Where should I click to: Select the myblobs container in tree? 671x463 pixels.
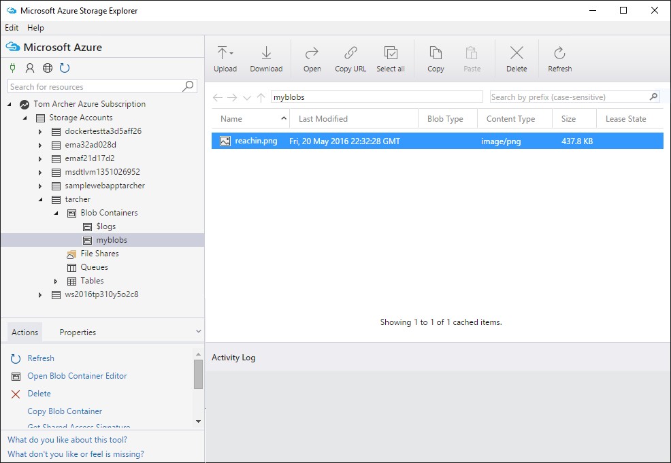[x=102, y=240]
